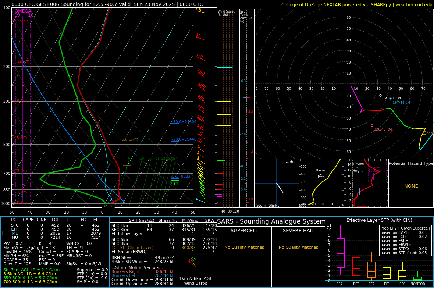Click the based on STPC: 0.06 line
This screenshot has height=288, width=434.
[x=403, y=249]
